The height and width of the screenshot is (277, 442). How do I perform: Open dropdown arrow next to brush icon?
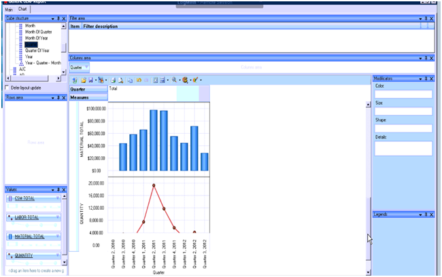coord(201,81)
